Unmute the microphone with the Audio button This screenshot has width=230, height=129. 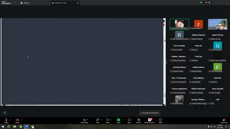pyautogui.click(x=6, y=121)
